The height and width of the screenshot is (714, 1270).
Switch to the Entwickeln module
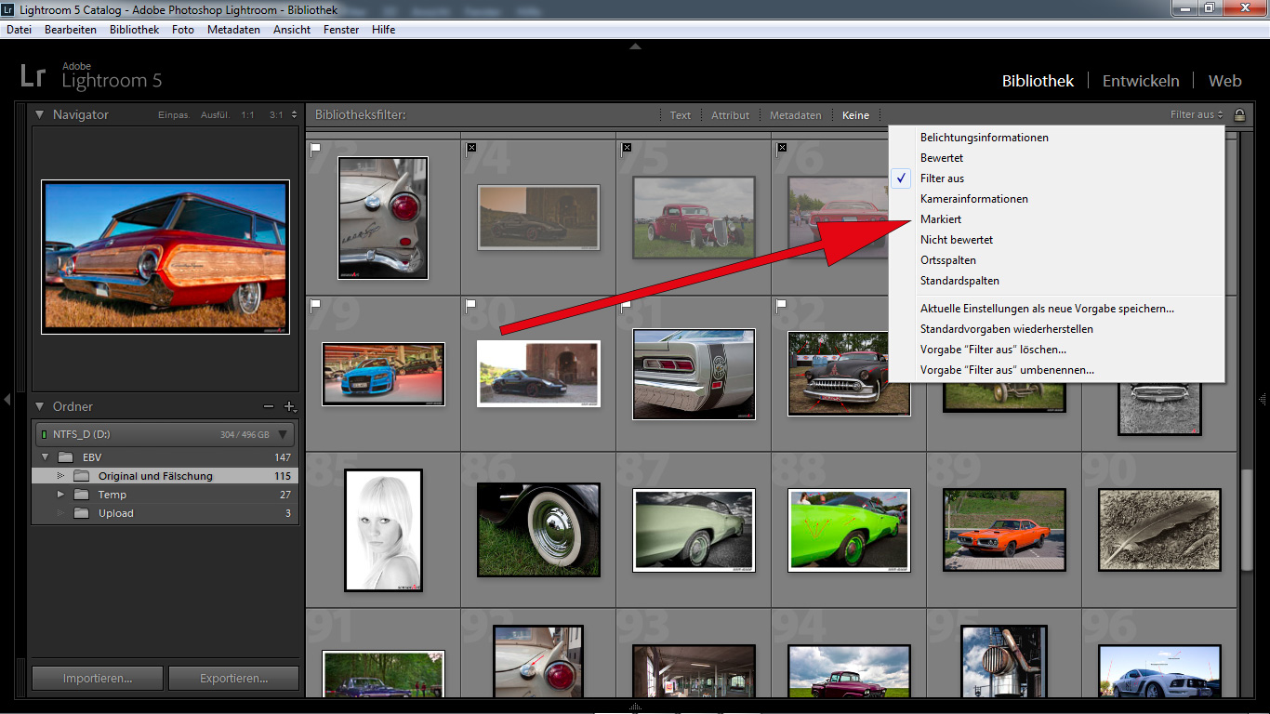[x=1141, y=81]
